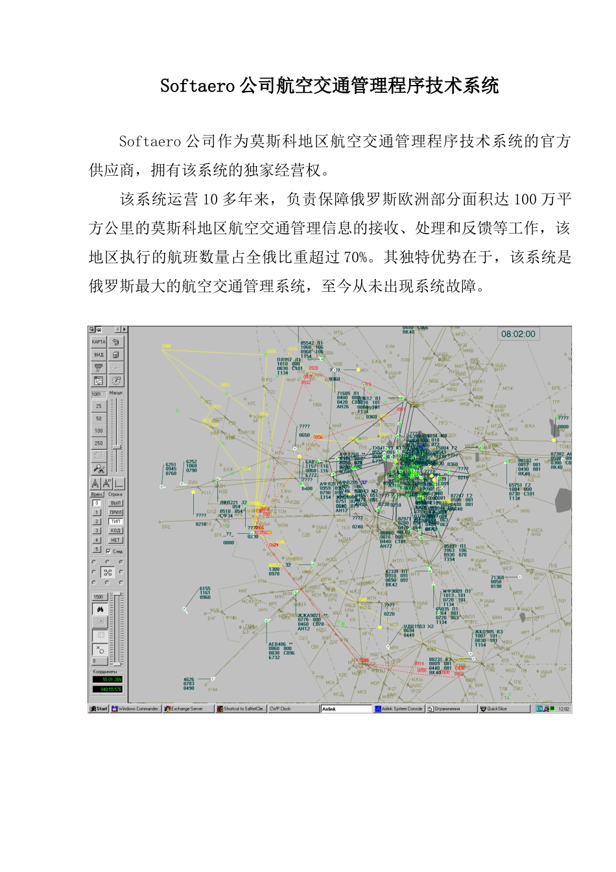616x872 pixels.
Task: Click the 1001 scale value field
Action: coord(99,394)
